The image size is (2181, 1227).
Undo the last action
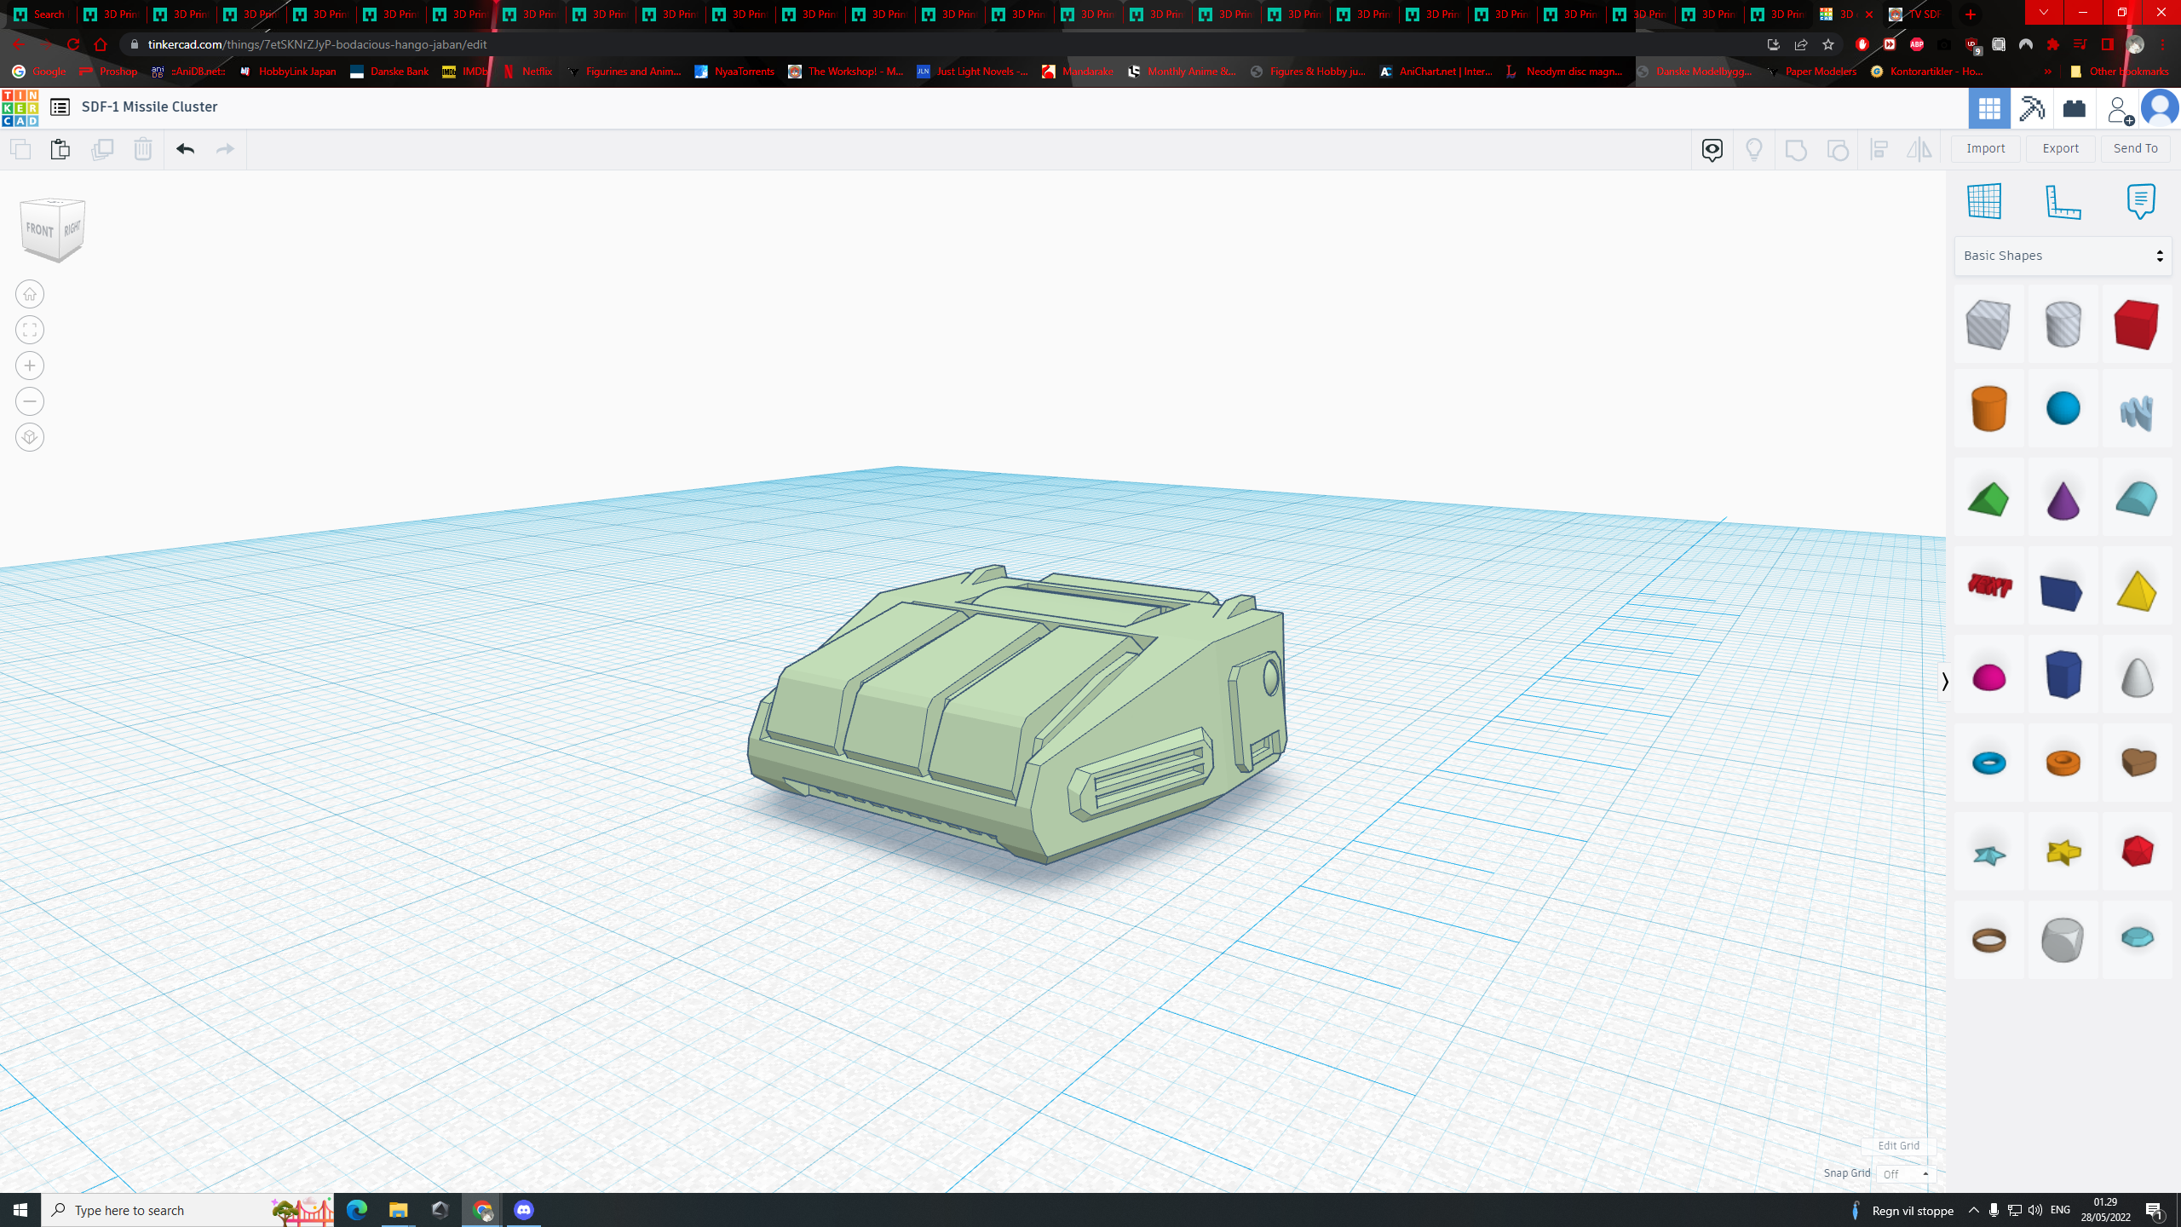click(x=185, y=149)
